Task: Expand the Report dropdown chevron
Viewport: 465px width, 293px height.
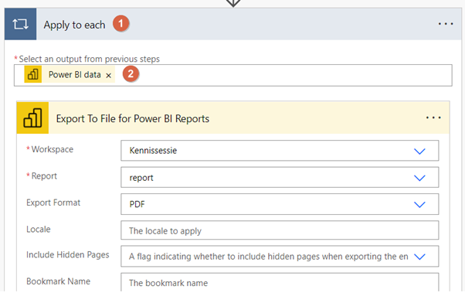Action: click(x=419, y=178)
